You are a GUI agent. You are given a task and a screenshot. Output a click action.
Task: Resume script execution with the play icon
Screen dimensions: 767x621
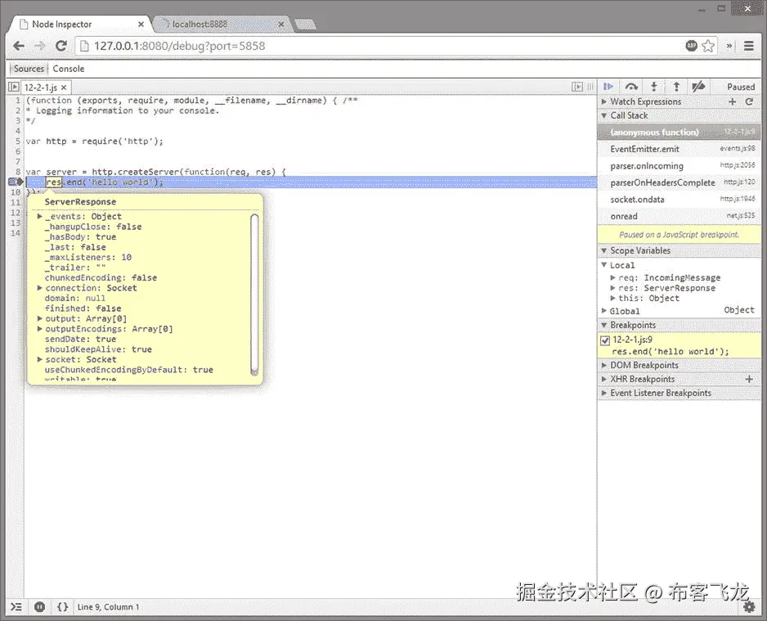click(x=608, y=87)
